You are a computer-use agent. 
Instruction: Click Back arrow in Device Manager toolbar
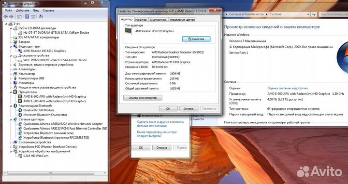(5, 16)
